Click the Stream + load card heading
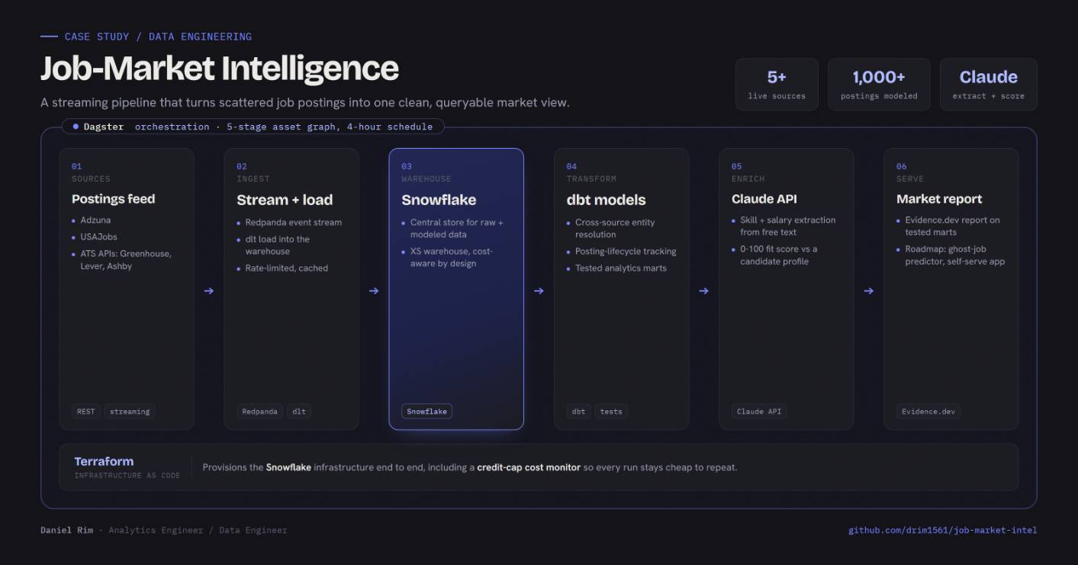Viewport: 1078px width, 565px height. (x=285, y=200)
